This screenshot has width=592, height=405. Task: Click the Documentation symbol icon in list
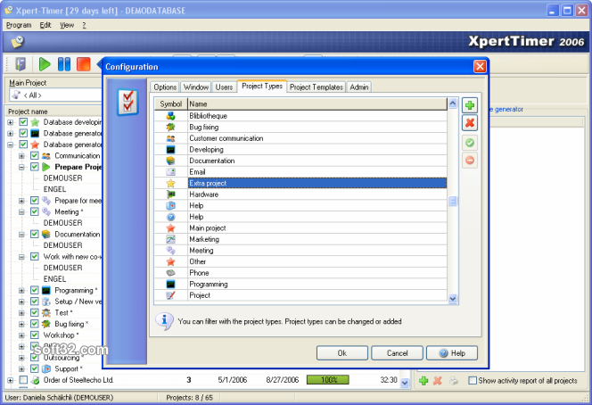170,161
